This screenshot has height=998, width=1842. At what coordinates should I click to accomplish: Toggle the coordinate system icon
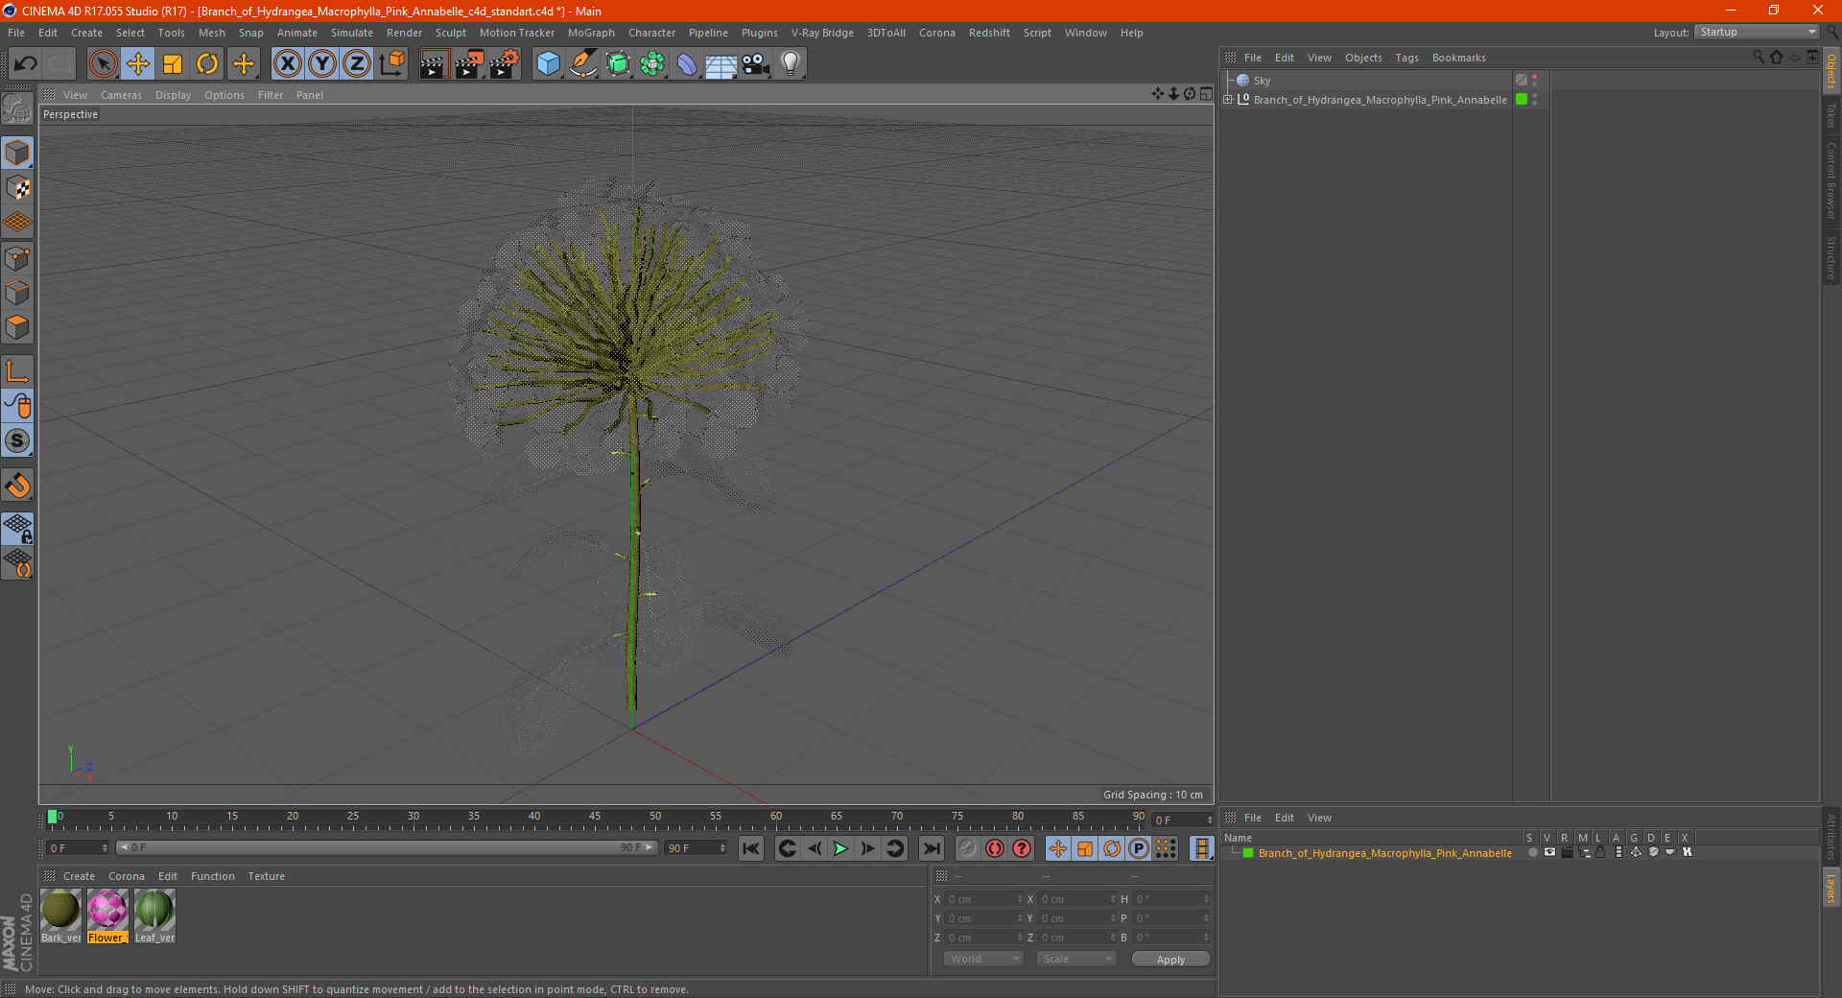tap(391, 64)
